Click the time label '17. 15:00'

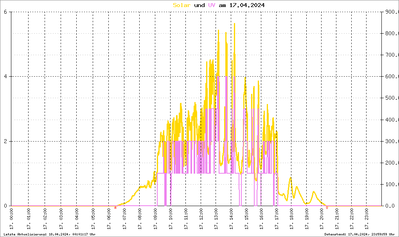(x=246, y=219)
